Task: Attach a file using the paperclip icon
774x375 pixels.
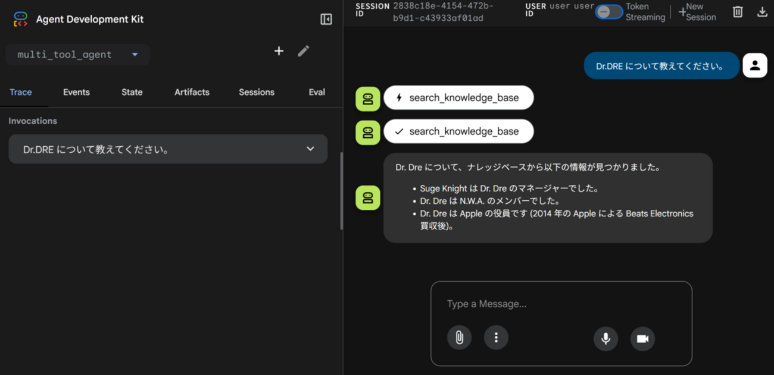Action: 459,338
